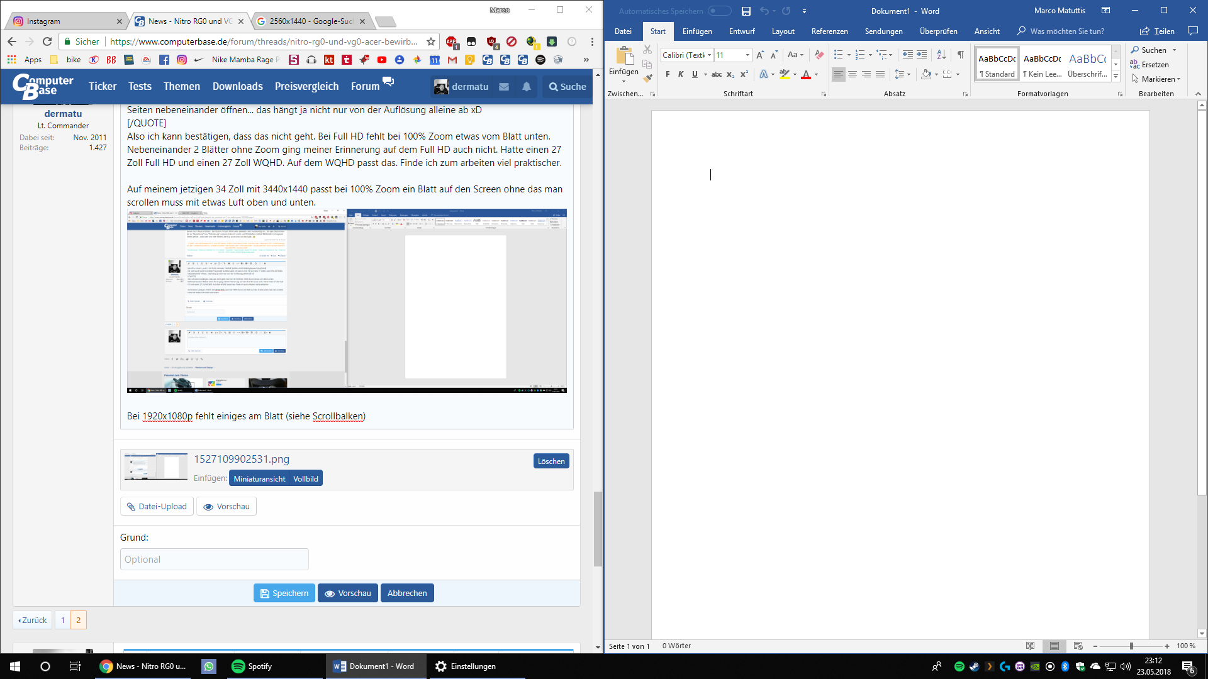
Task: Click the show paragraph marks icon
Action: [x=960, y=55]
